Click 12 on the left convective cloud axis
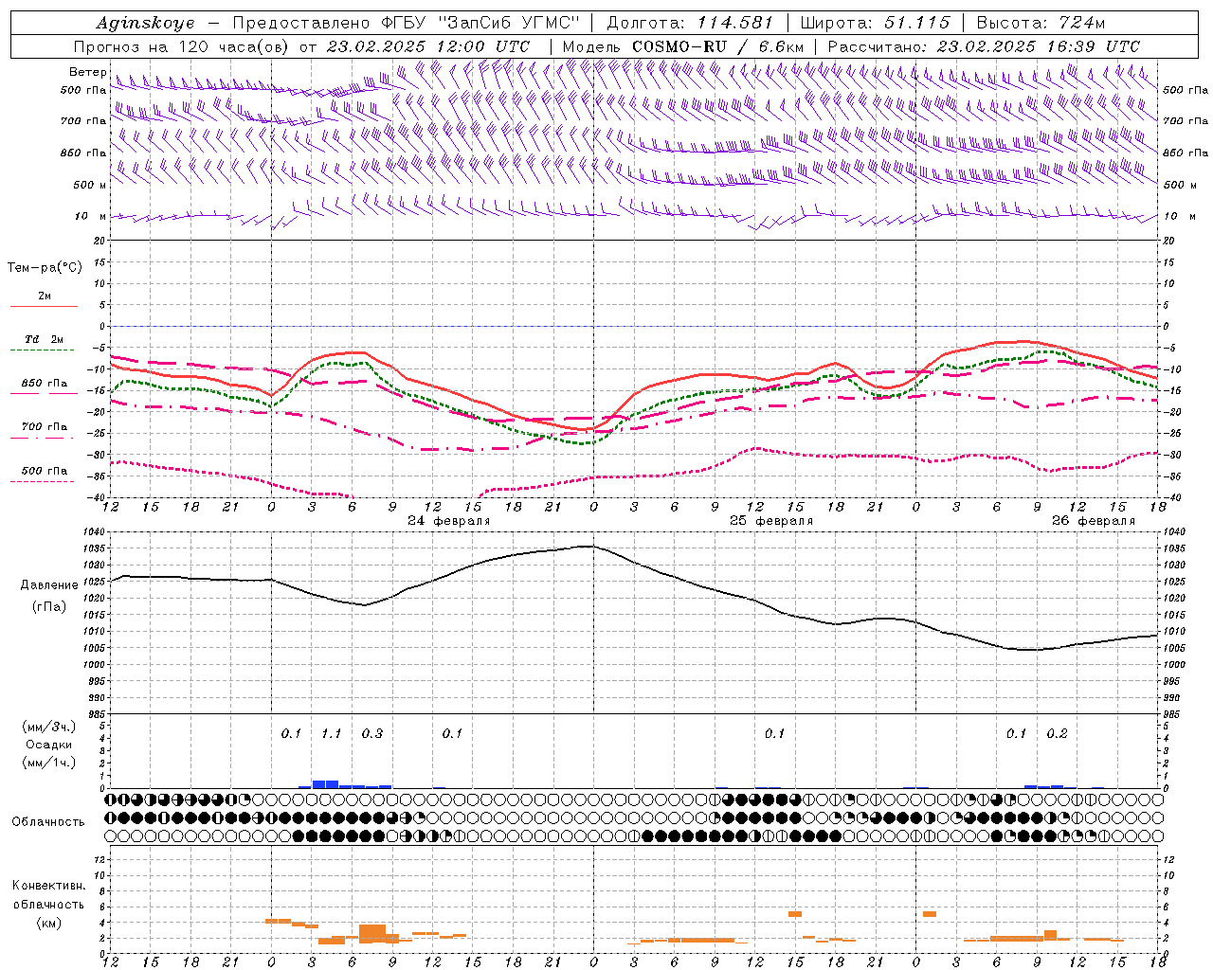1213x970 pixels. [x=100, y=860]
